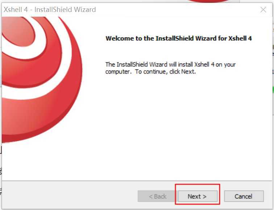Click the 'Xshell 4 - InstallShield Wizard' title text
Screen dimensions: 274x210
pyautogui.click(x=50, y=10)
